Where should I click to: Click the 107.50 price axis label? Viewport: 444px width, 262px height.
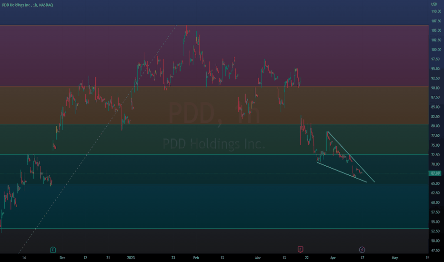click(436, 21)
